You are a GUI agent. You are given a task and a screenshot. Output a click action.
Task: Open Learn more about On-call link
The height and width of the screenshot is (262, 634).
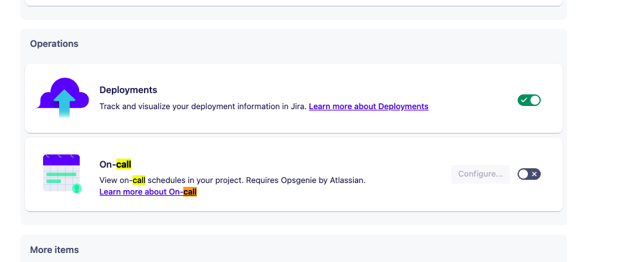[x=148, y=192]
